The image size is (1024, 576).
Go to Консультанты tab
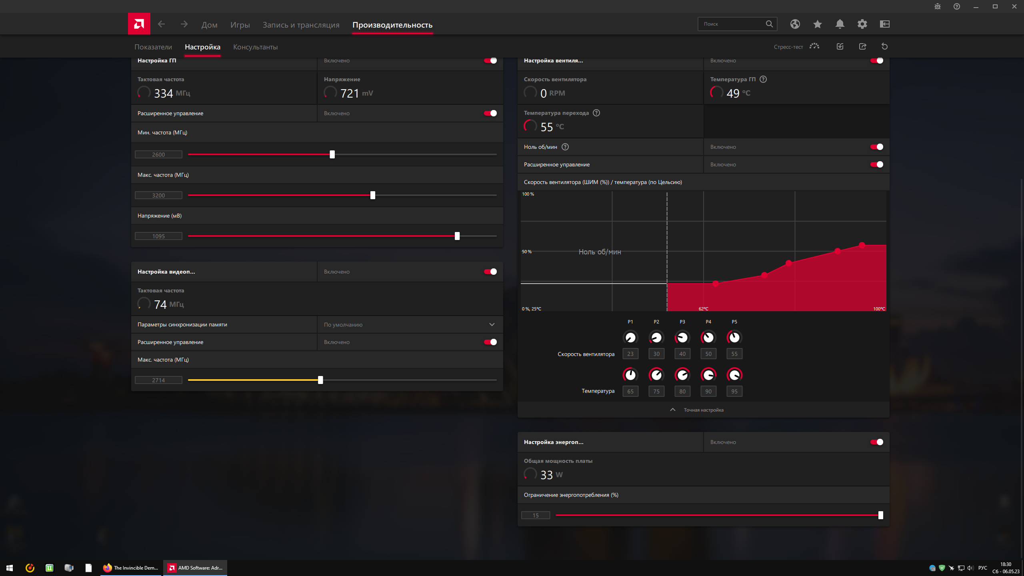[x=255, y=47]
